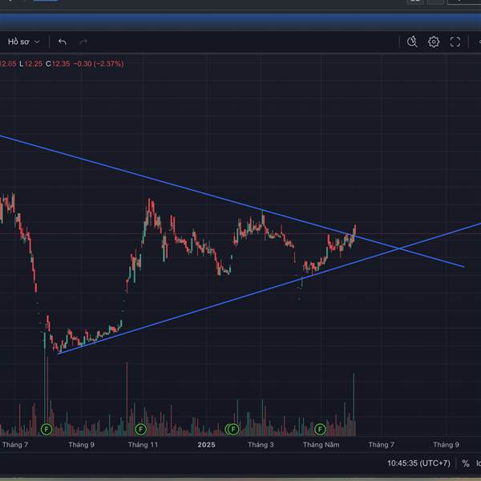Click the F marker left of Tháng 9 2024

(46, 429)
